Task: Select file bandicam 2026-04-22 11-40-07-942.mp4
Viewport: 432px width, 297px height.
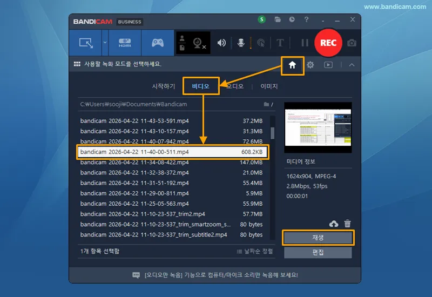Action: coord(171,141)
